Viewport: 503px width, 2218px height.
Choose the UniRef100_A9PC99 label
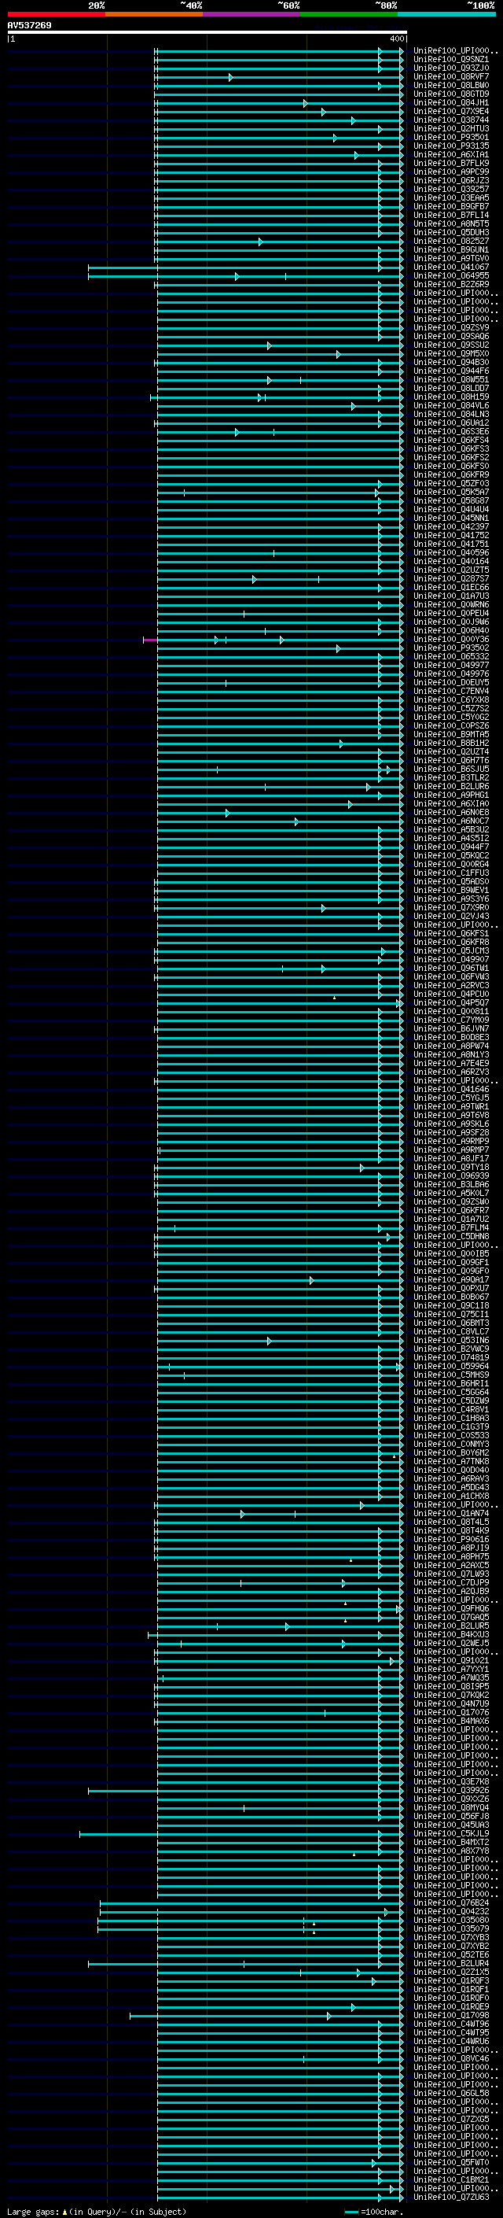point(450,172)
